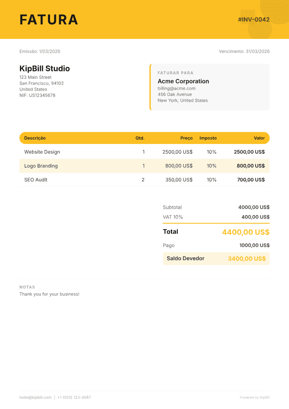Viewport: 289px width, 409px height.
Task: Click the quantity 2 in SEO Audit row
Action: [143, 180]
